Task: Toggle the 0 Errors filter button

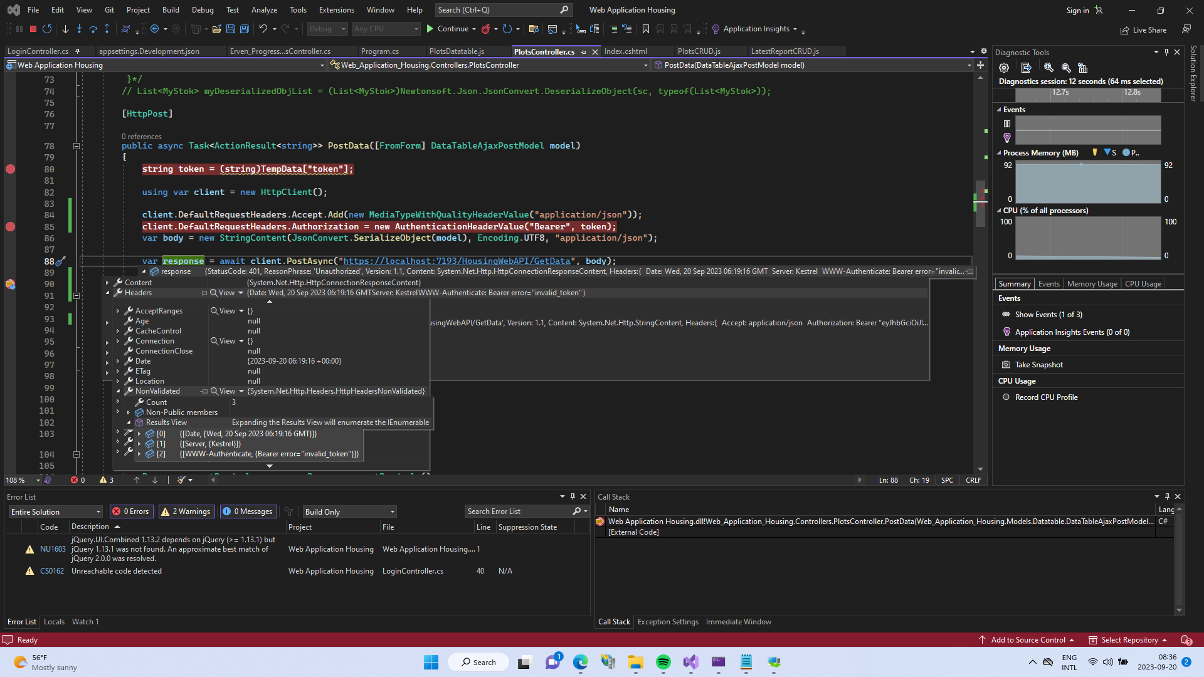Action: click(131, 512)
